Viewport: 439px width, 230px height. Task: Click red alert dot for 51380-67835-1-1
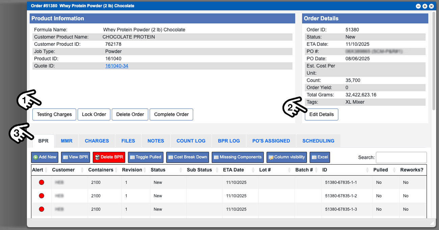42,182
